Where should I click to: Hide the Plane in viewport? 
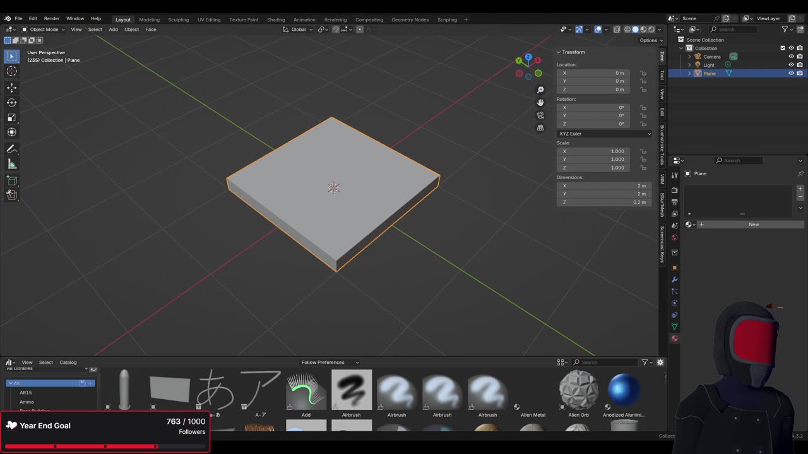(x=791, y=73)
